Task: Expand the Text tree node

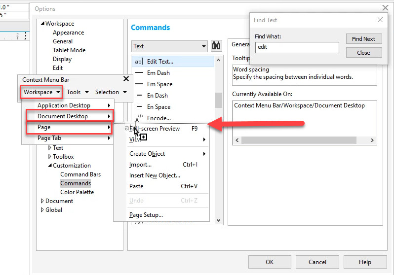Action: coord(49,148)
